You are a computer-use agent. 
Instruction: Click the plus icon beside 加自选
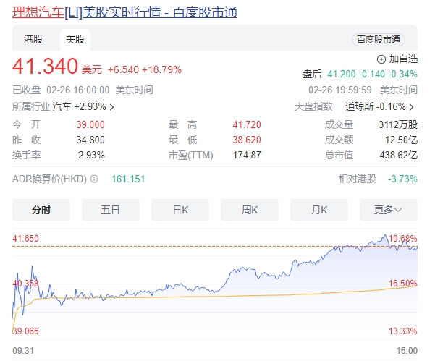[381, 59]
